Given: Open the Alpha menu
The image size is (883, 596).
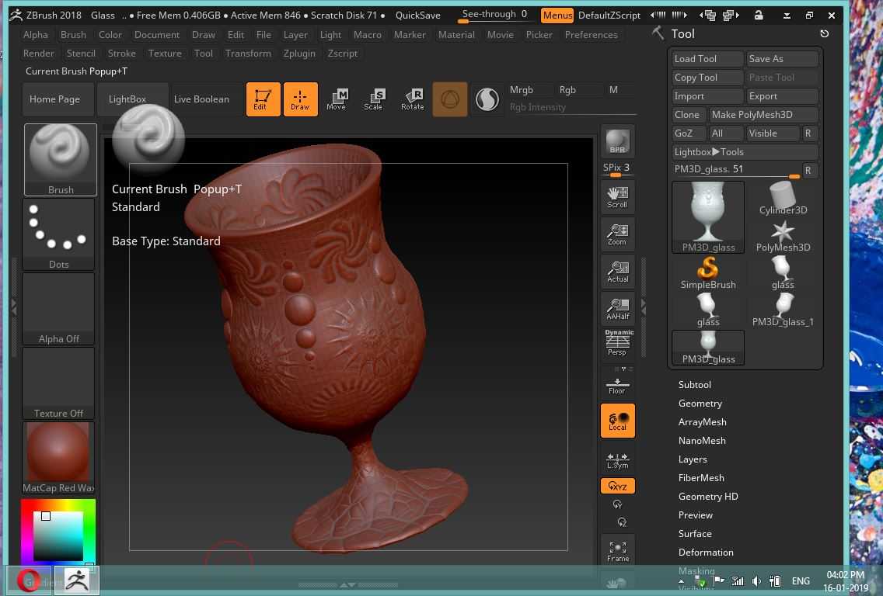Looking at the screenshot, I should (x=36, y=35).
